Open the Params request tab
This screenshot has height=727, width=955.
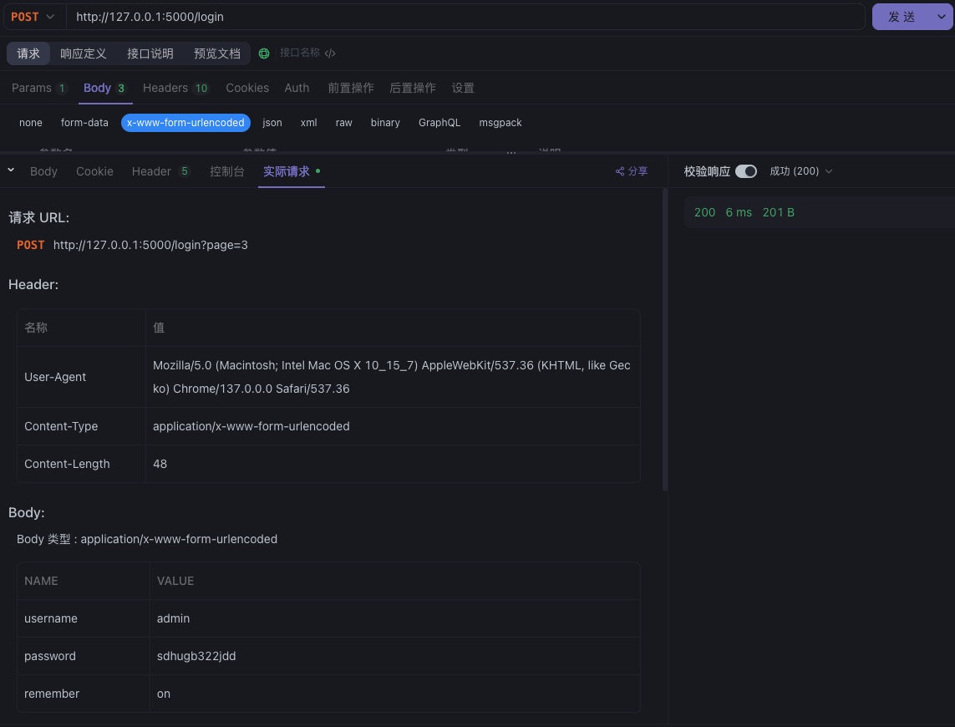coord(32,88)
